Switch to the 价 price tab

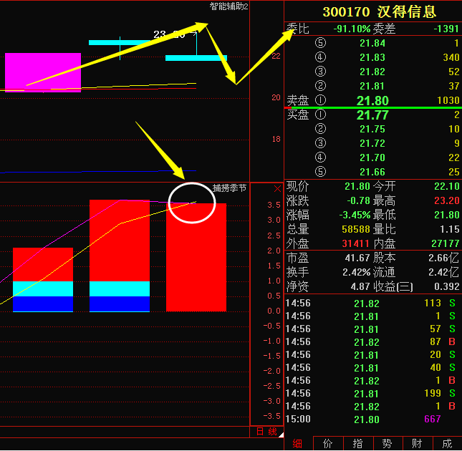[328, 444]
